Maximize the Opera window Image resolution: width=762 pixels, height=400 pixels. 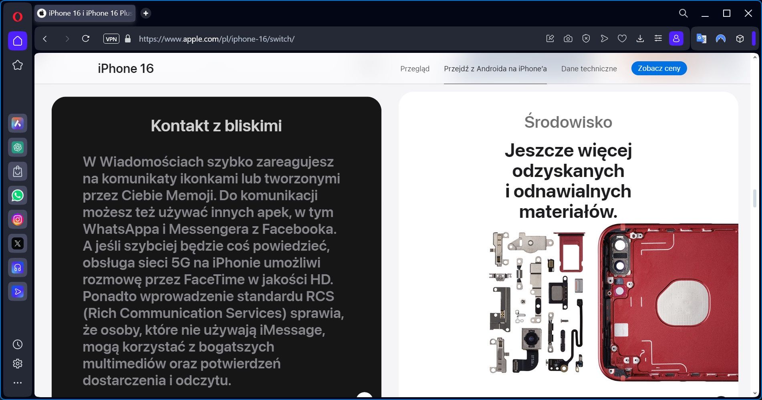727,13
